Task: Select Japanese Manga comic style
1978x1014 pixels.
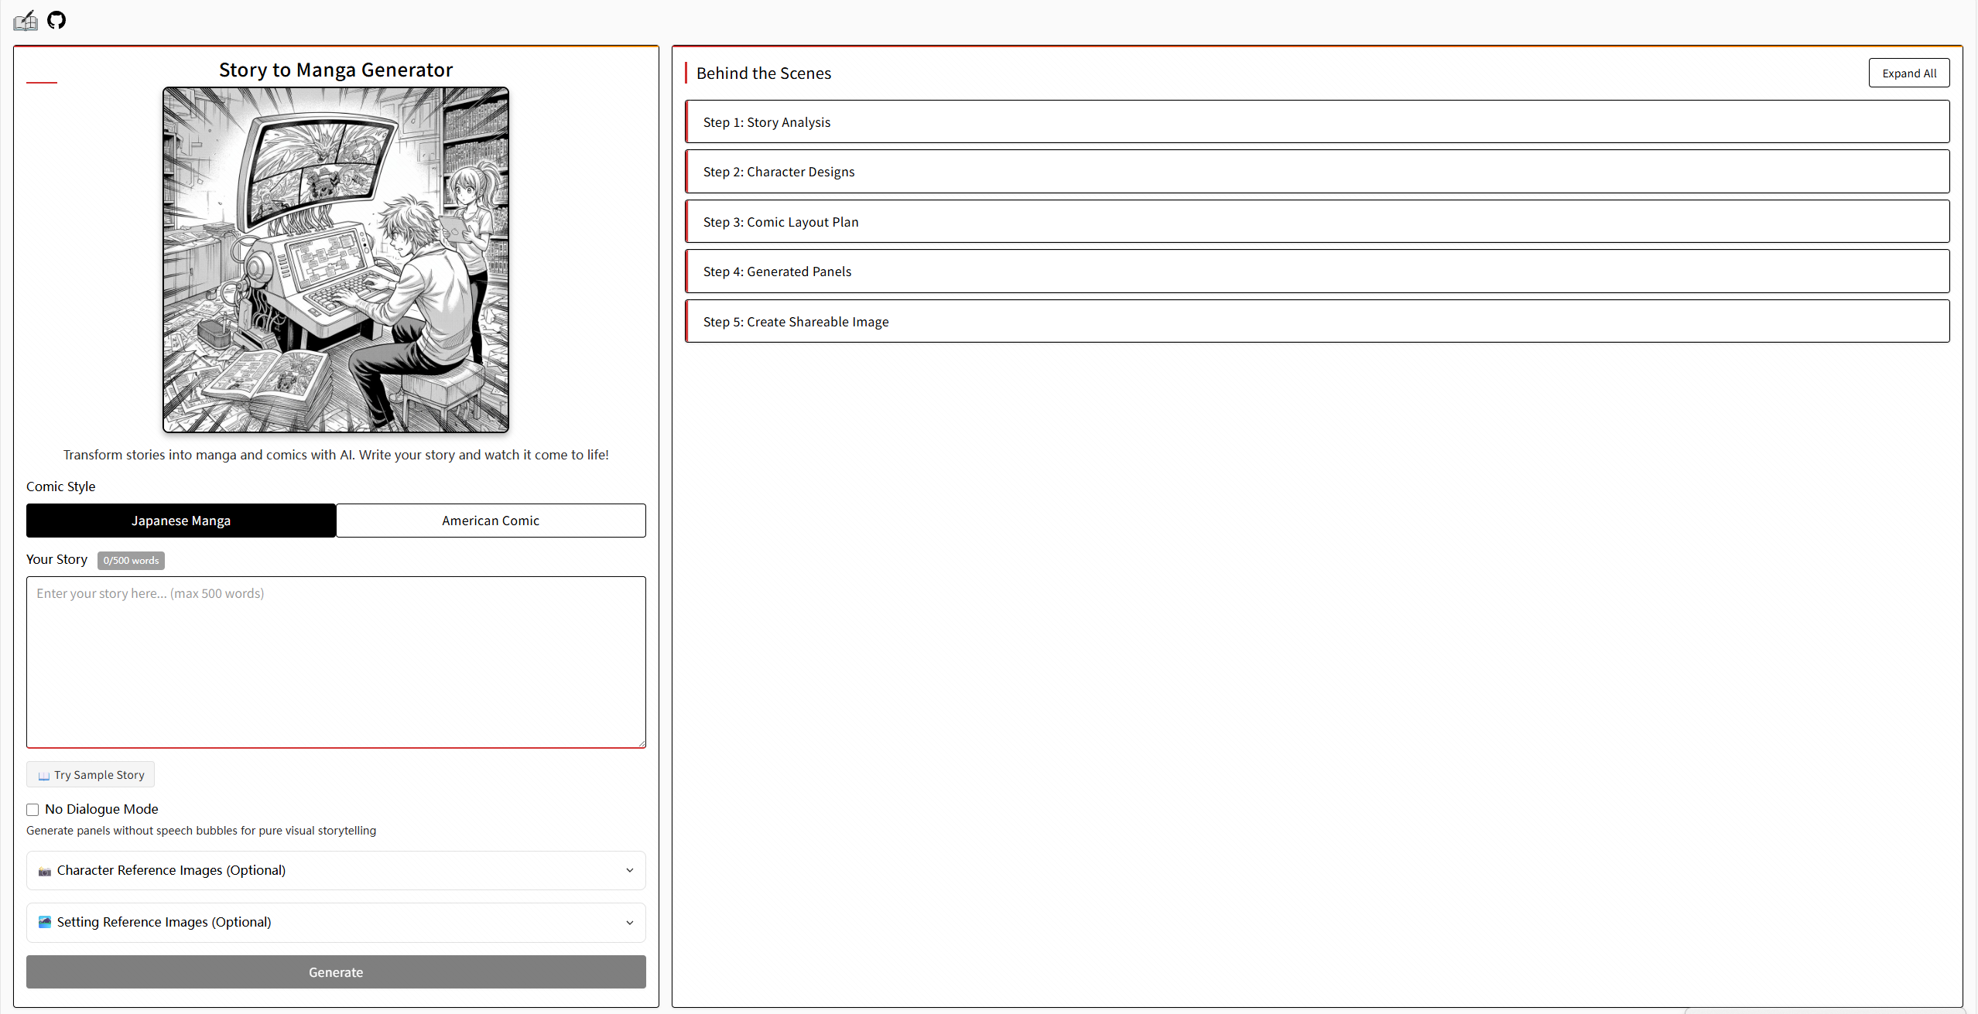Action: pos(181,521)
